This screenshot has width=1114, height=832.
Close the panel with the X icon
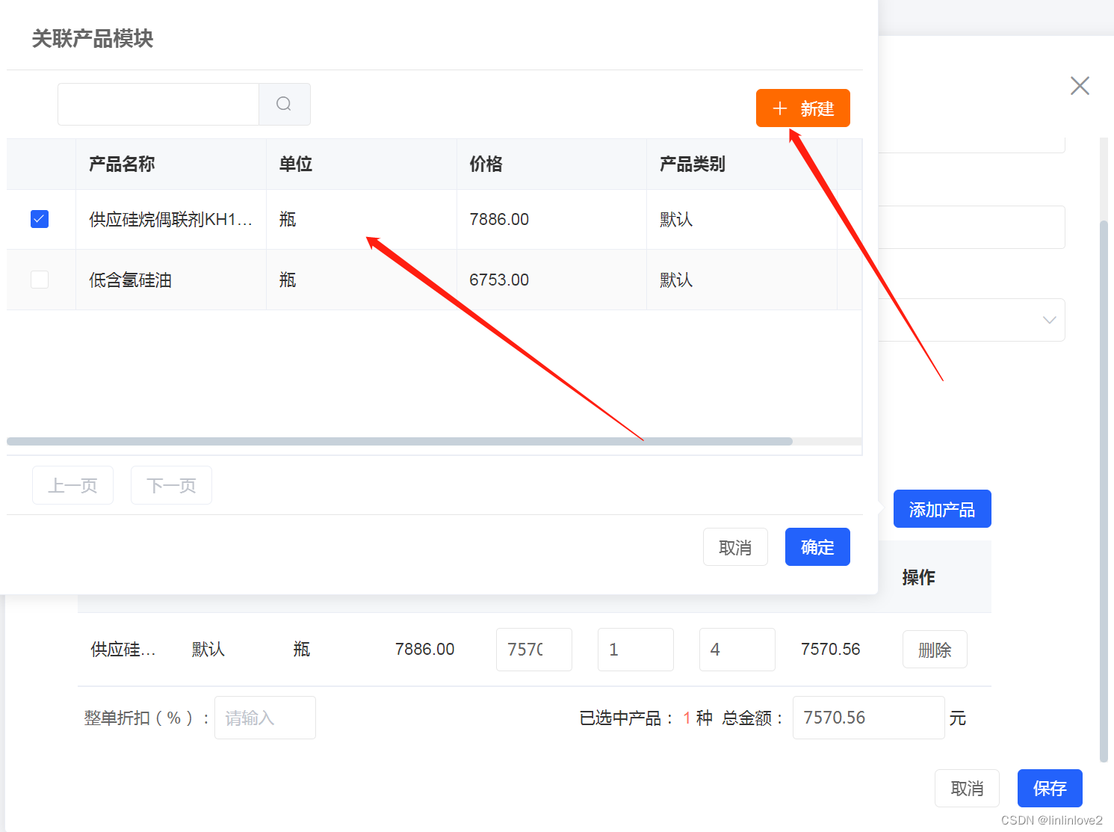pyautogui.click(x=1080, y=86)
